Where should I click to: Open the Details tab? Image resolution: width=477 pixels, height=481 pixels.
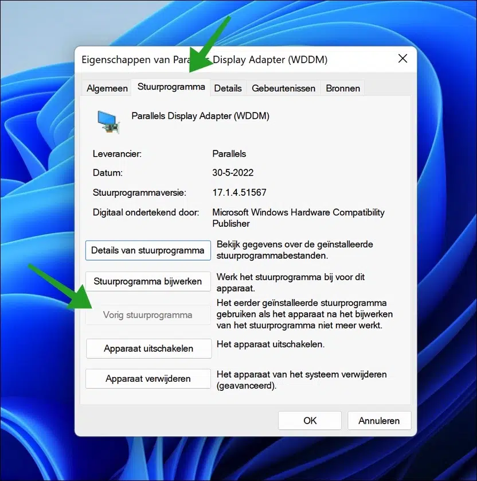click(x=228, y=88)
